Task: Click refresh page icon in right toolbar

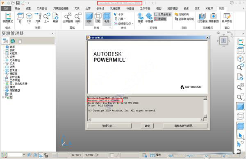Action: click(240, 76)
